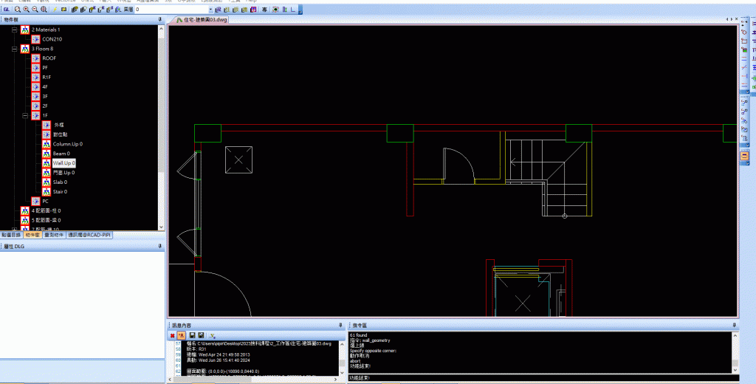Toggle pin on the 訊息內容 panel
This screenshot has height=384, width=756.
(340, 325)
